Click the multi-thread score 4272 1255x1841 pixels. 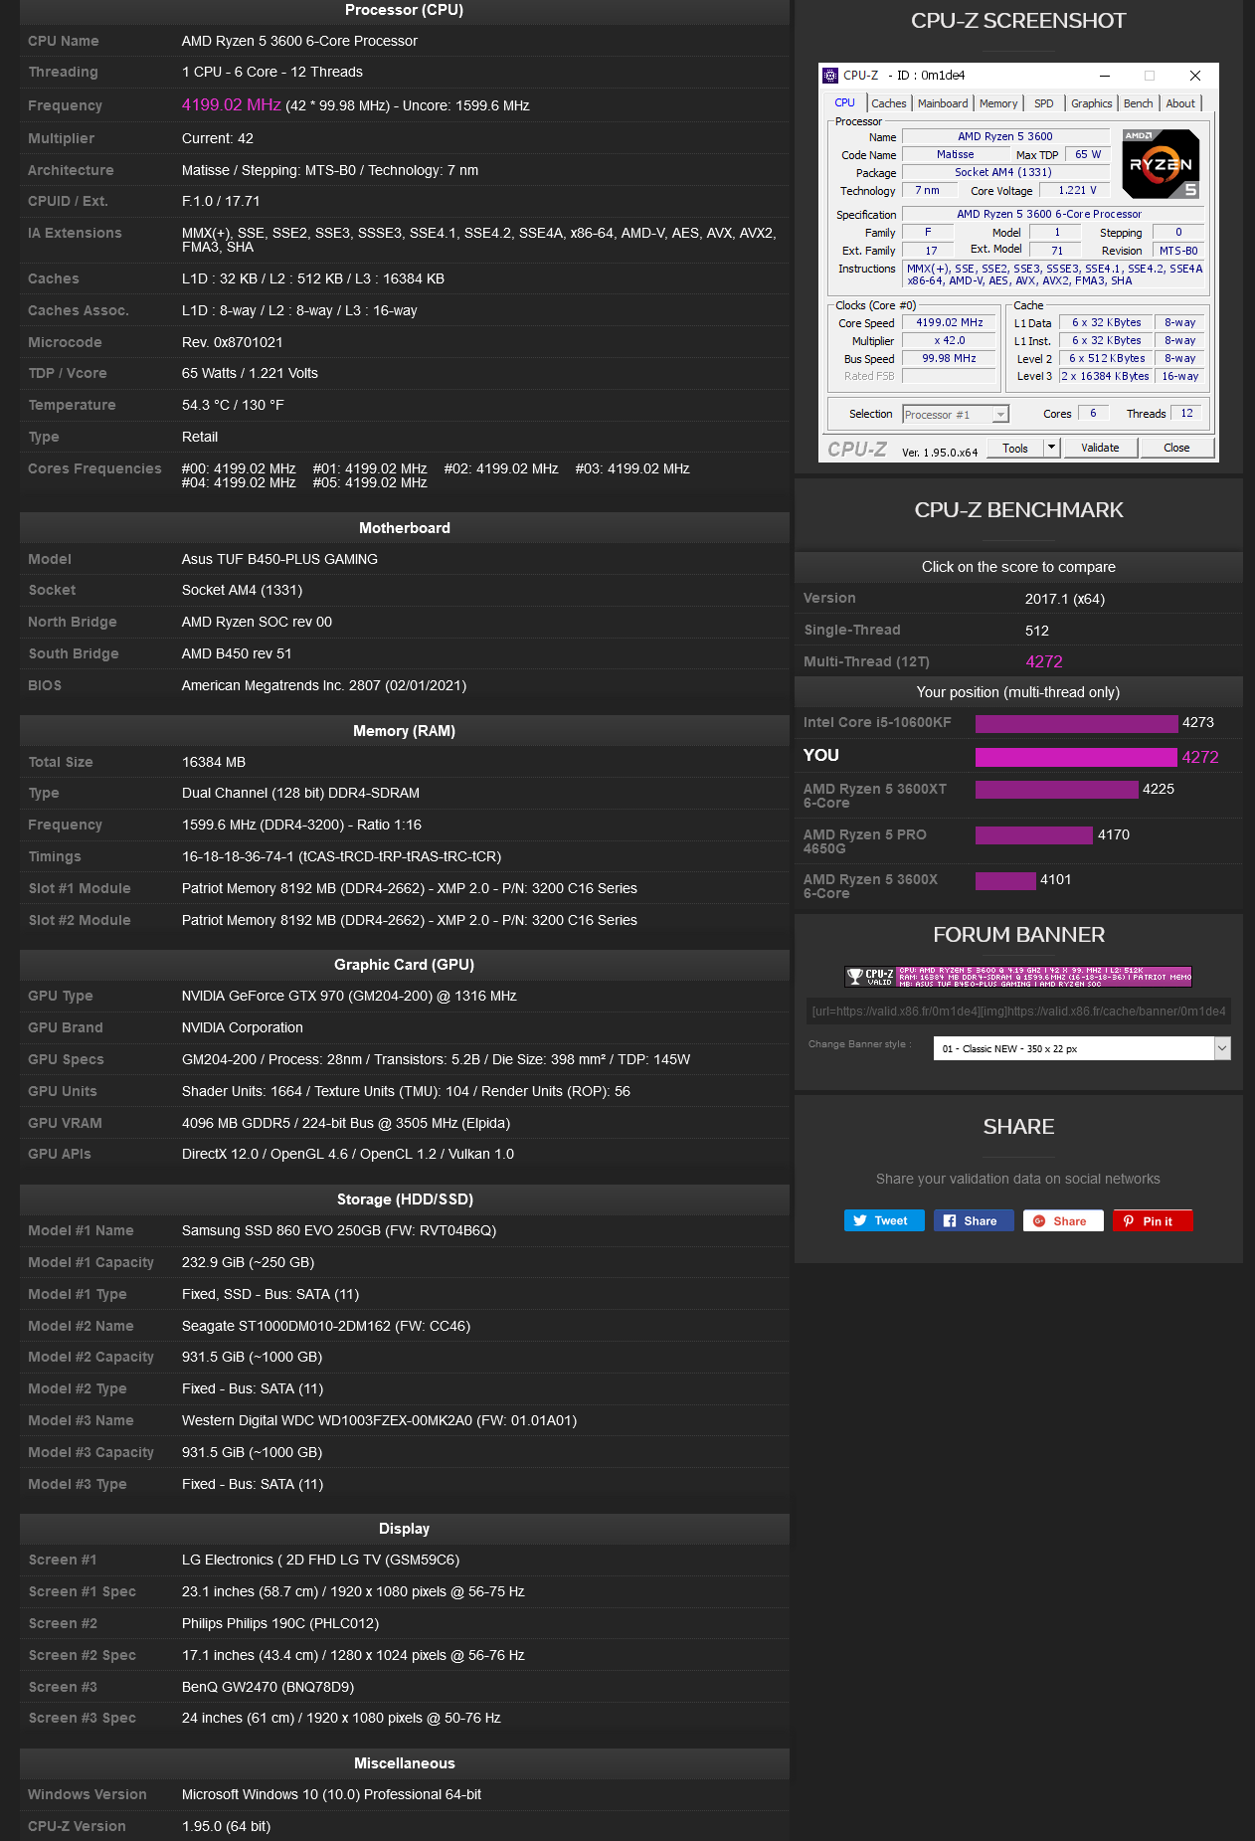click(x=1044, y=661)
